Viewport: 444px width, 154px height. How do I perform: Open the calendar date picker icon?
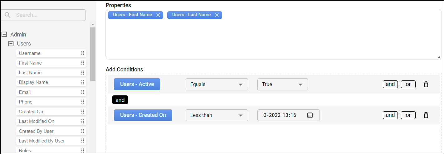(x=310, y=115)
